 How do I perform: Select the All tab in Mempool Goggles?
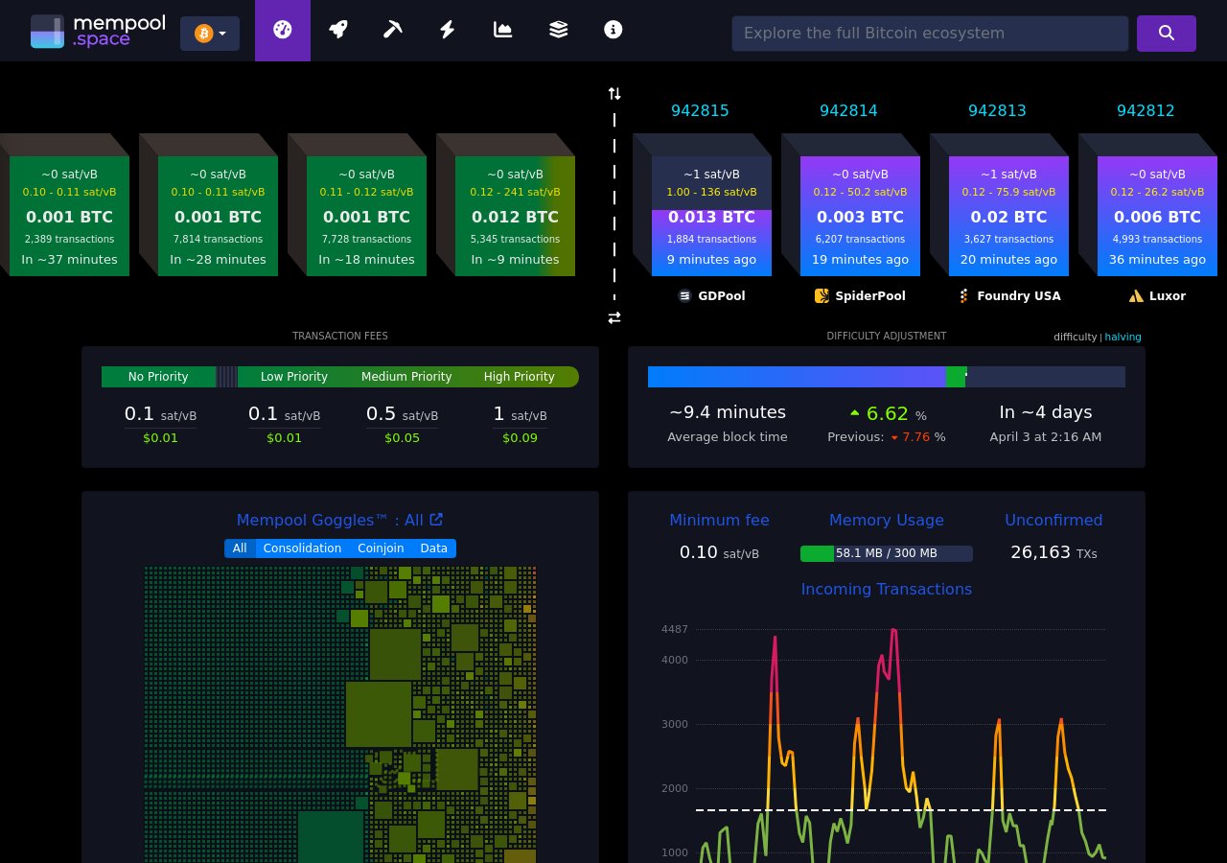click(240, 548)
